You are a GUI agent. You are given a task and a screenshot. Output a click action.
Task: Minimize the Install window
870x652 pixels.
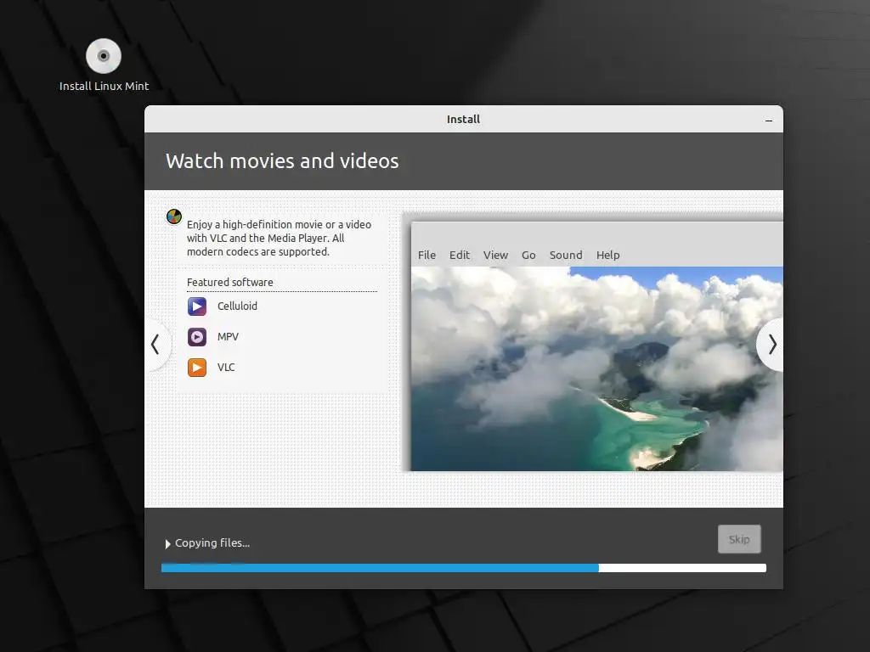[x=768, y=121]
